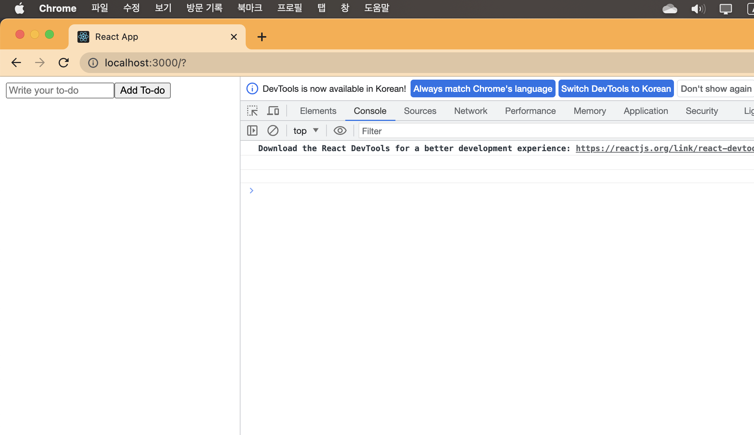Clear the console with circle-slash icon
The width and height of the screenshot is (754, 435).
tap(273, 131)
